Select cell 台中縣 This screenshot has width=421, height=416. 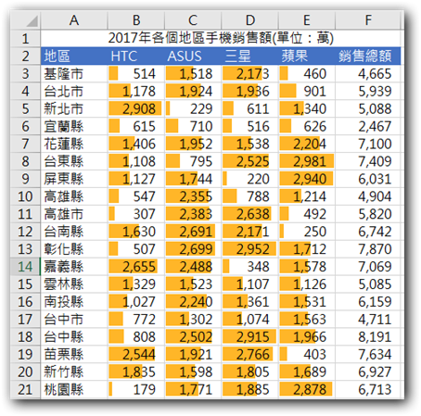pyautogui.click(x=74, y=336)
